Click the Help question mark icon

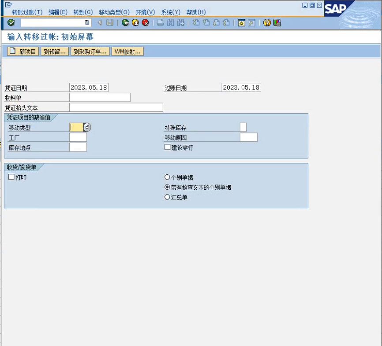[267, 22]
